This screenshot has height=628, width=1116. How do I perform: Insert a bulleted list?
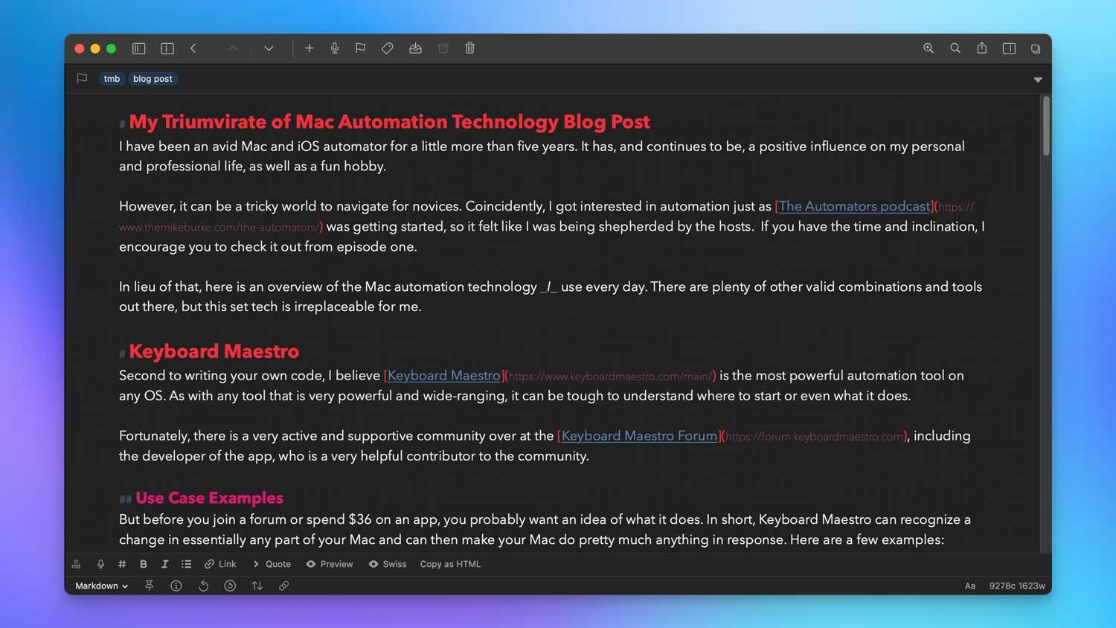click(186, 564)
